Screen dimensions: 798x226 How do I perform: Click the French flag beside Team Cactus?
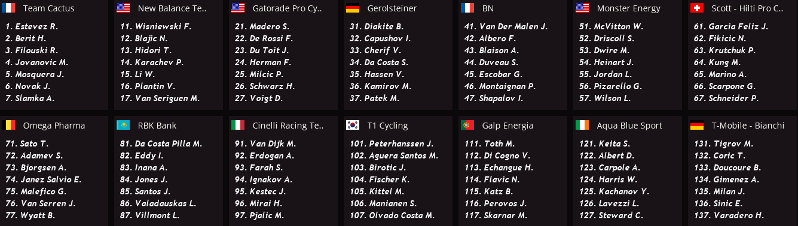coord(8,8)
